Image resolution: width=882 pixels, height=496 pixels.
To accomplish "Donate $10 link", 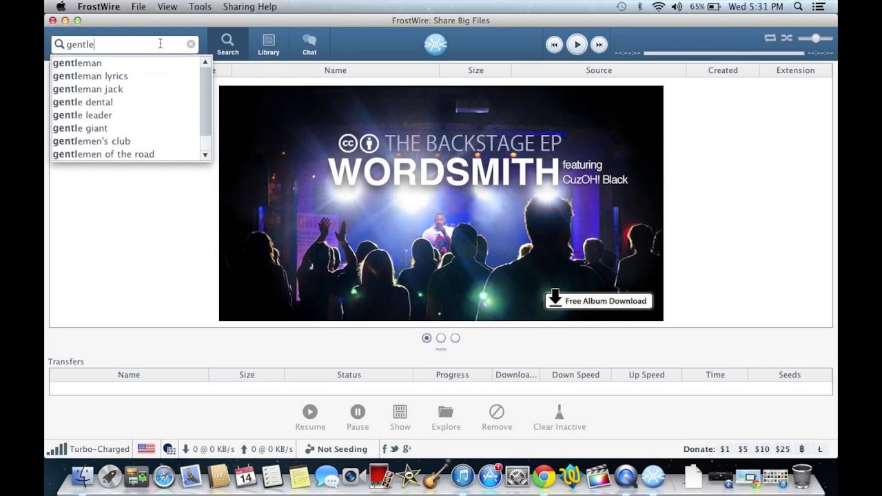I will (762, 449).
